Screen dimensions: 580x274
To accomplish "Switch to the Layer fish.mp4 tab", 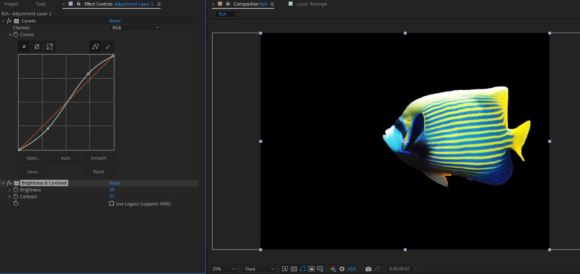I will coord(311,4).
